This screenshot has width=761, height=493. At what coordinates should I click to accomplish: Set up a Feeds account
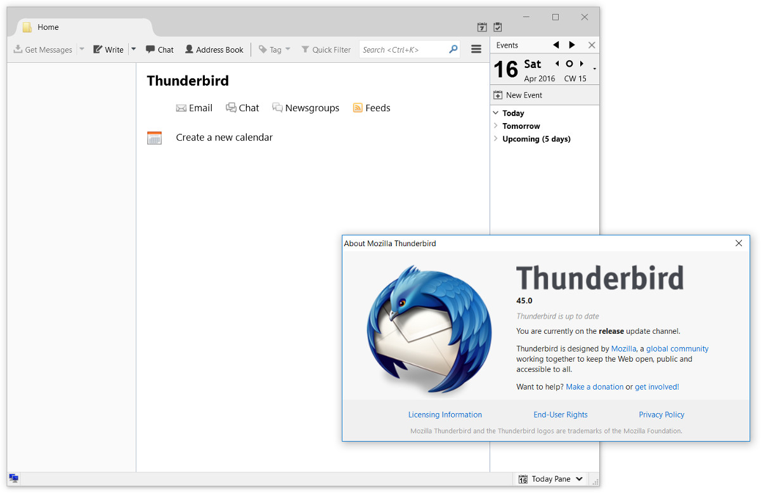click(372, 108)
